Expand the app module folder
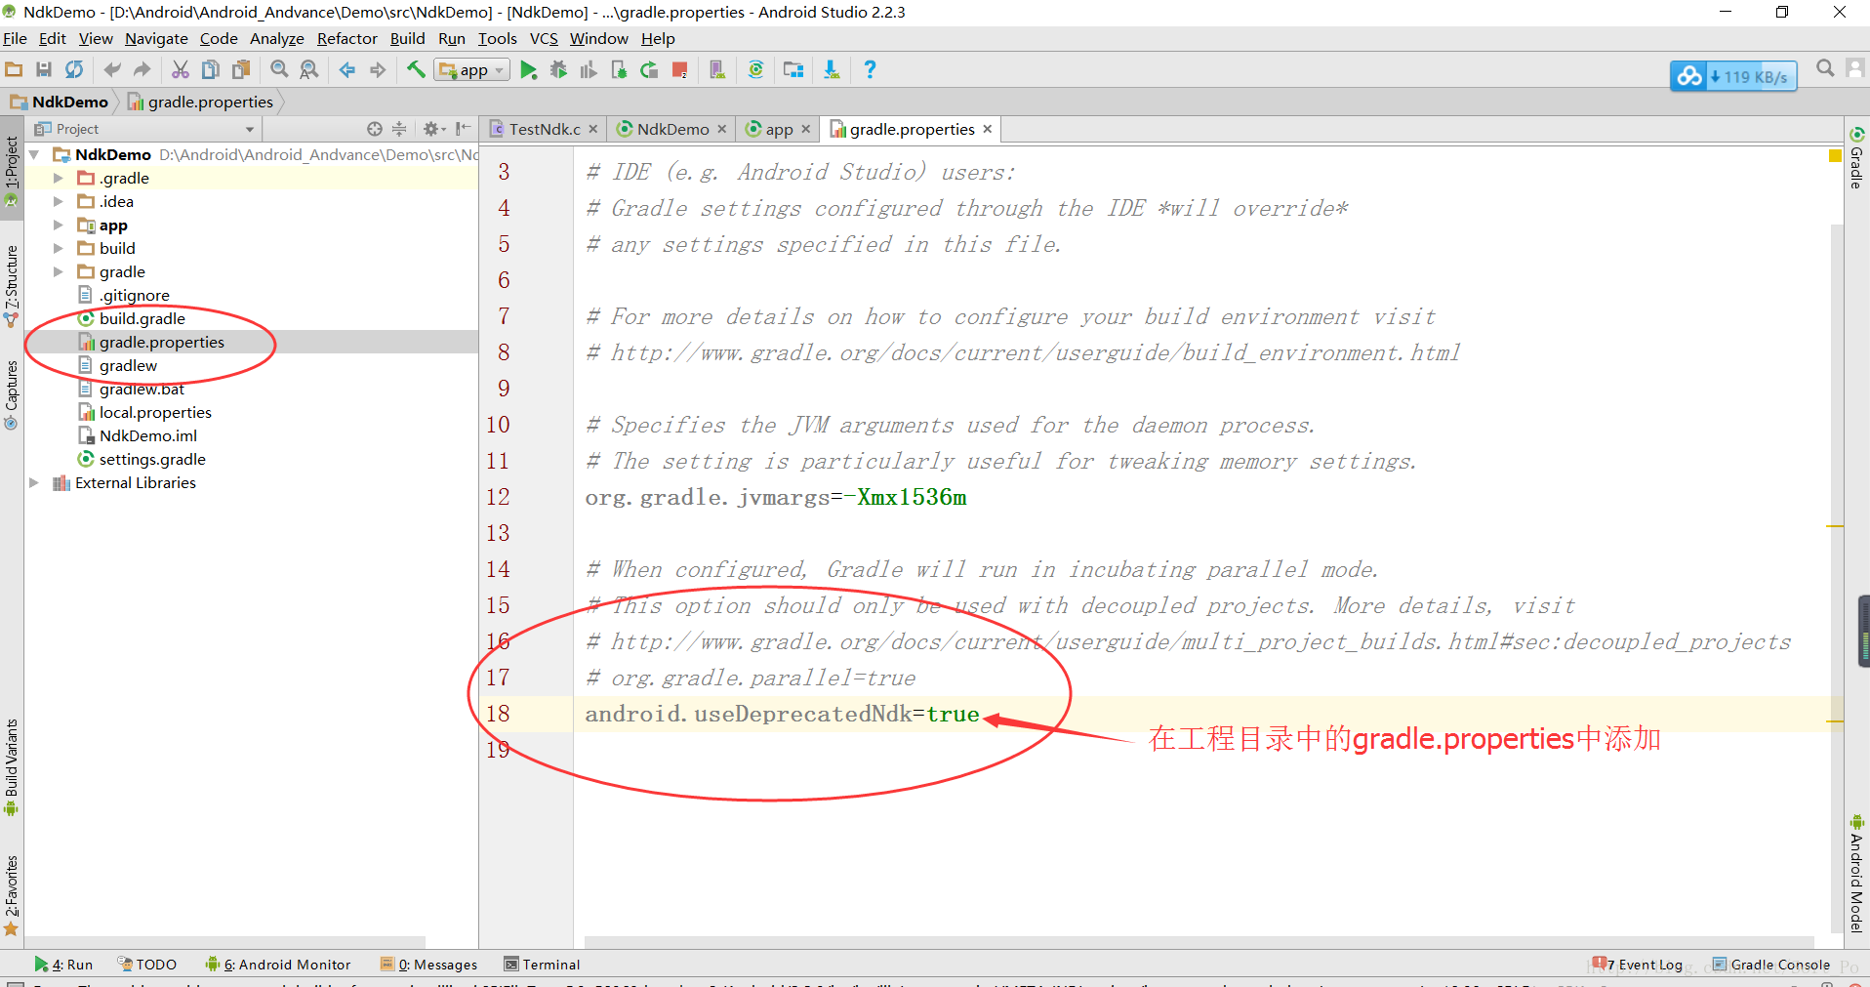1870x987 pixels. (x=58, y=225)
